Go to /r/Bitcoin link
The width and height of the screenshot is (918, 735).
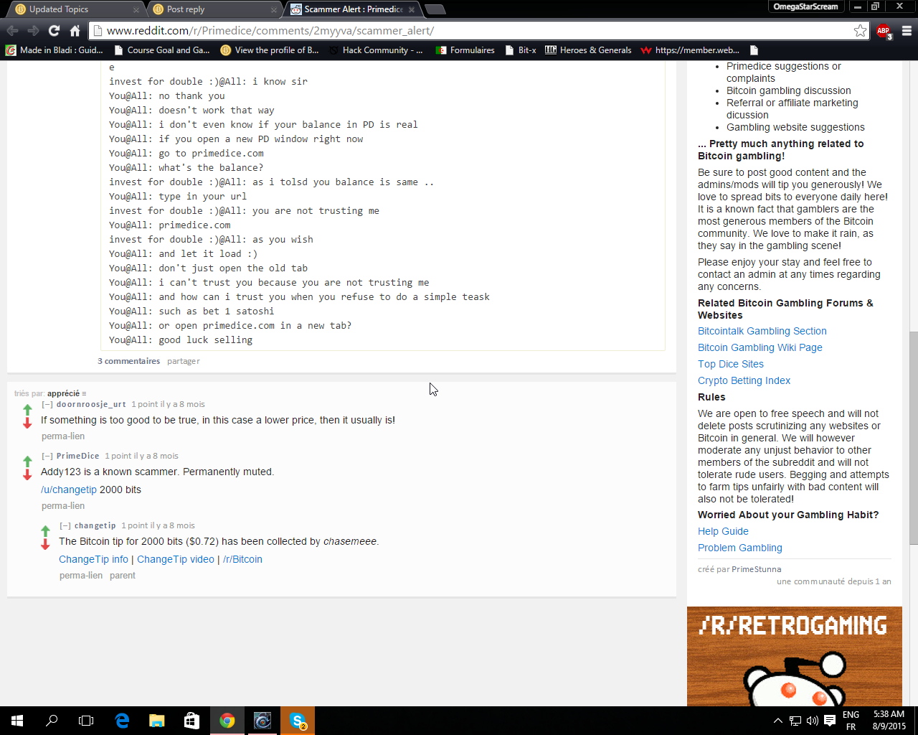click(242, 559)
